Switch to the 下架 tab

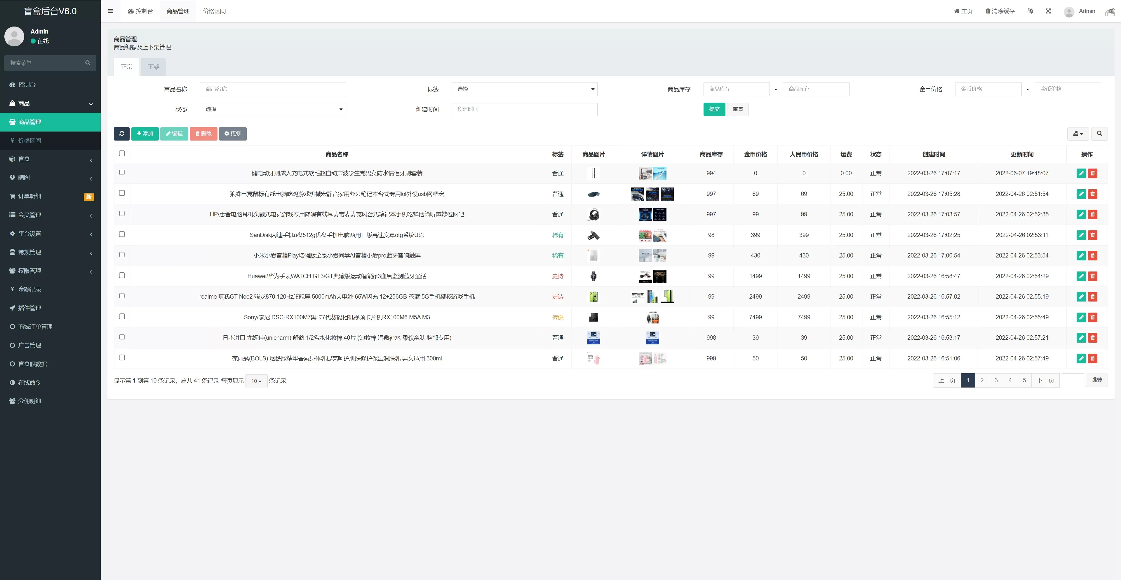[x=154, y=67]
